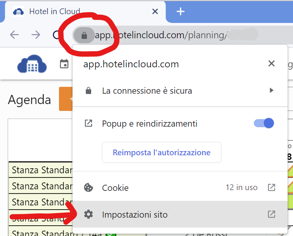This screenshot has width=293, height=236.
Task: Click the open-in-new icon on the Impostazioni sito row
Action: pyautogui.click(x=272, y=214)
